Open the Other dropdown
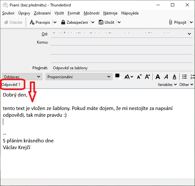The image size is (195, 186). tap(186, 85)
